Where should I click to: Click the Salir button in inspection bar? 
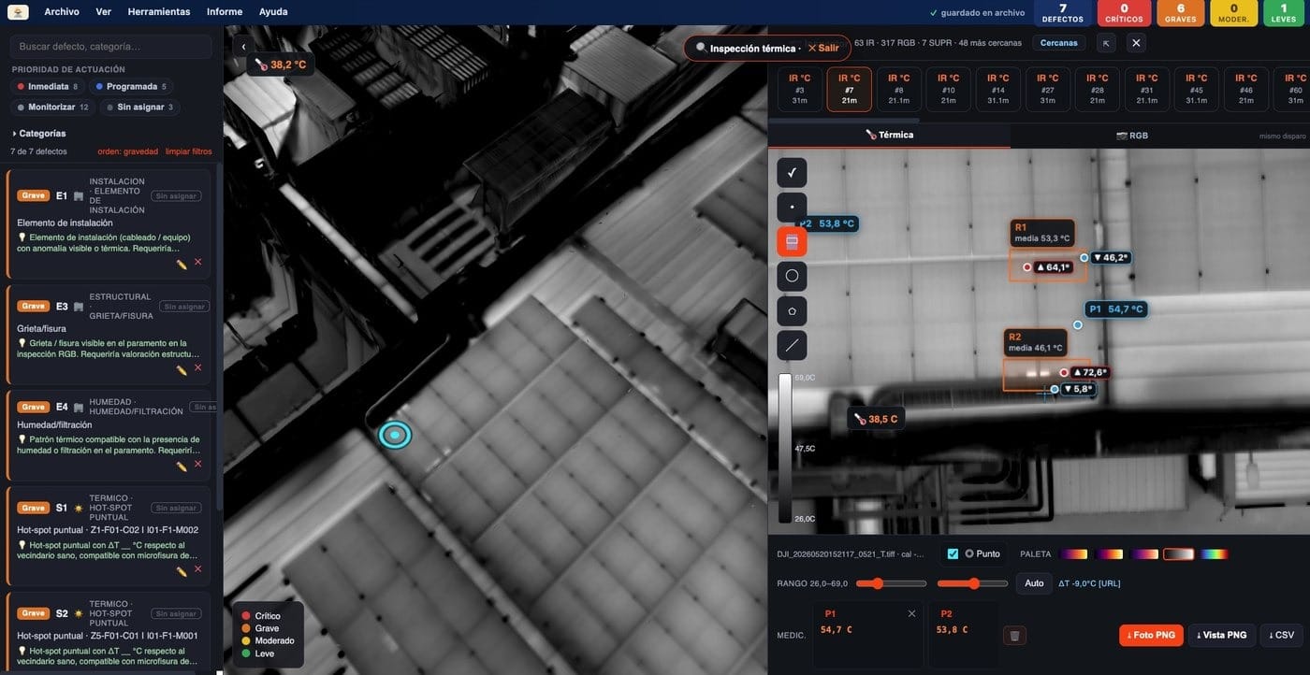click(823, 48)
